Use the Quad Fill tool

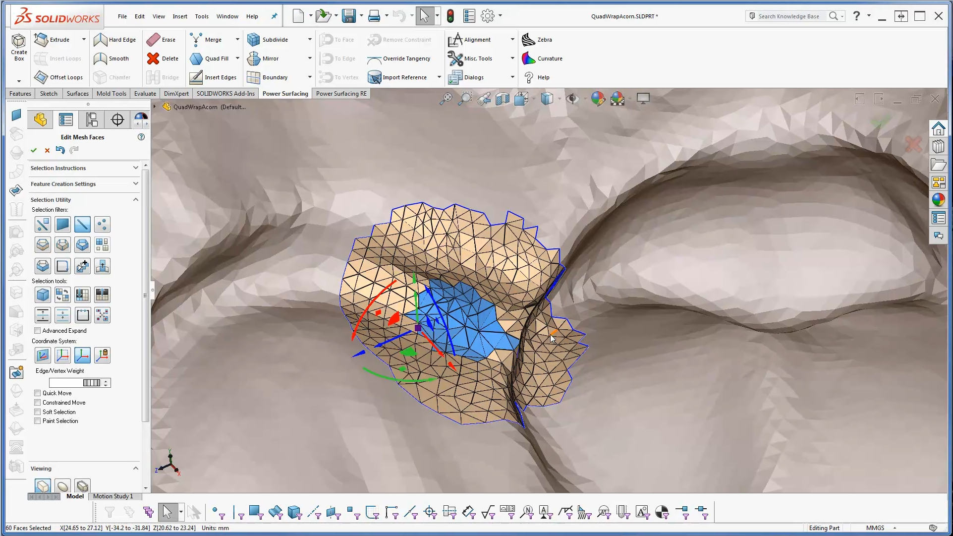click(x=210, y=59)
